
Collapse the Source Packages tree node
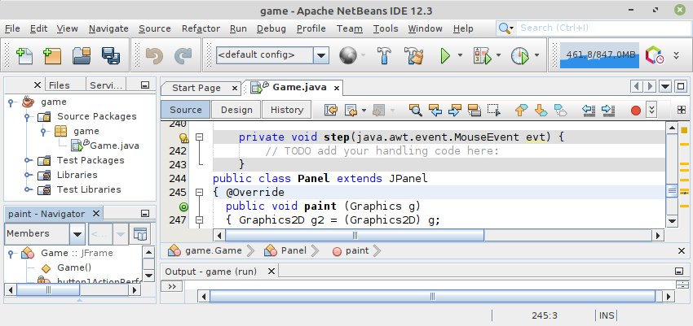click(27, 116)
